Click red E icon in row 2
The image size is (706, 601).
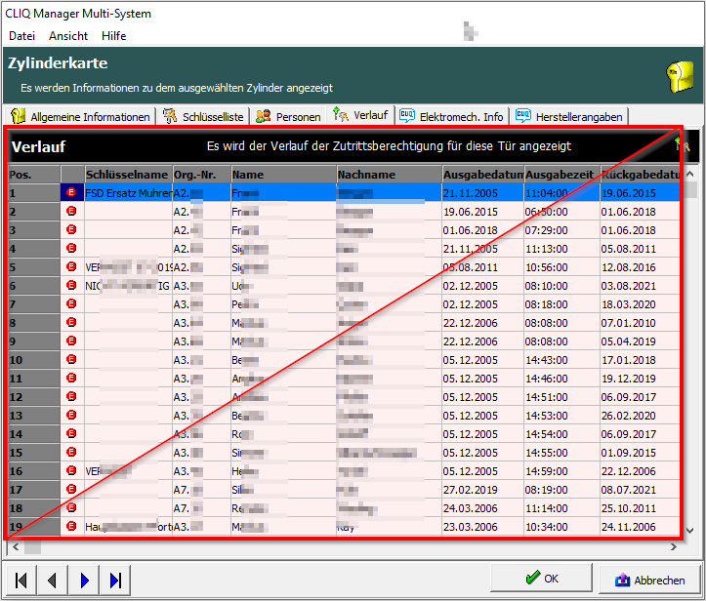[71, 211]
